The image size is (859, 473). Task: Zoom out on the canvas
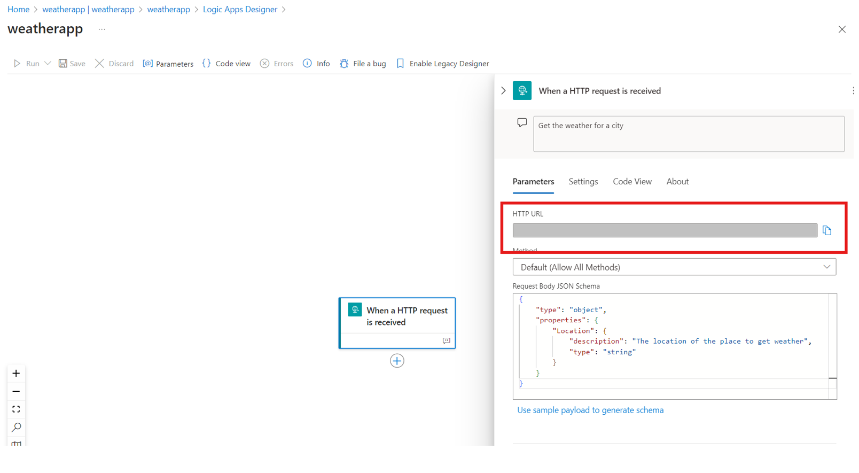(16, 391)
